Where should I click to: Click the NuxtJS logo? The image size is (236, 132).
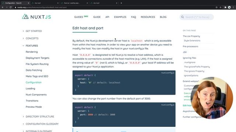(x=37, y=17)
